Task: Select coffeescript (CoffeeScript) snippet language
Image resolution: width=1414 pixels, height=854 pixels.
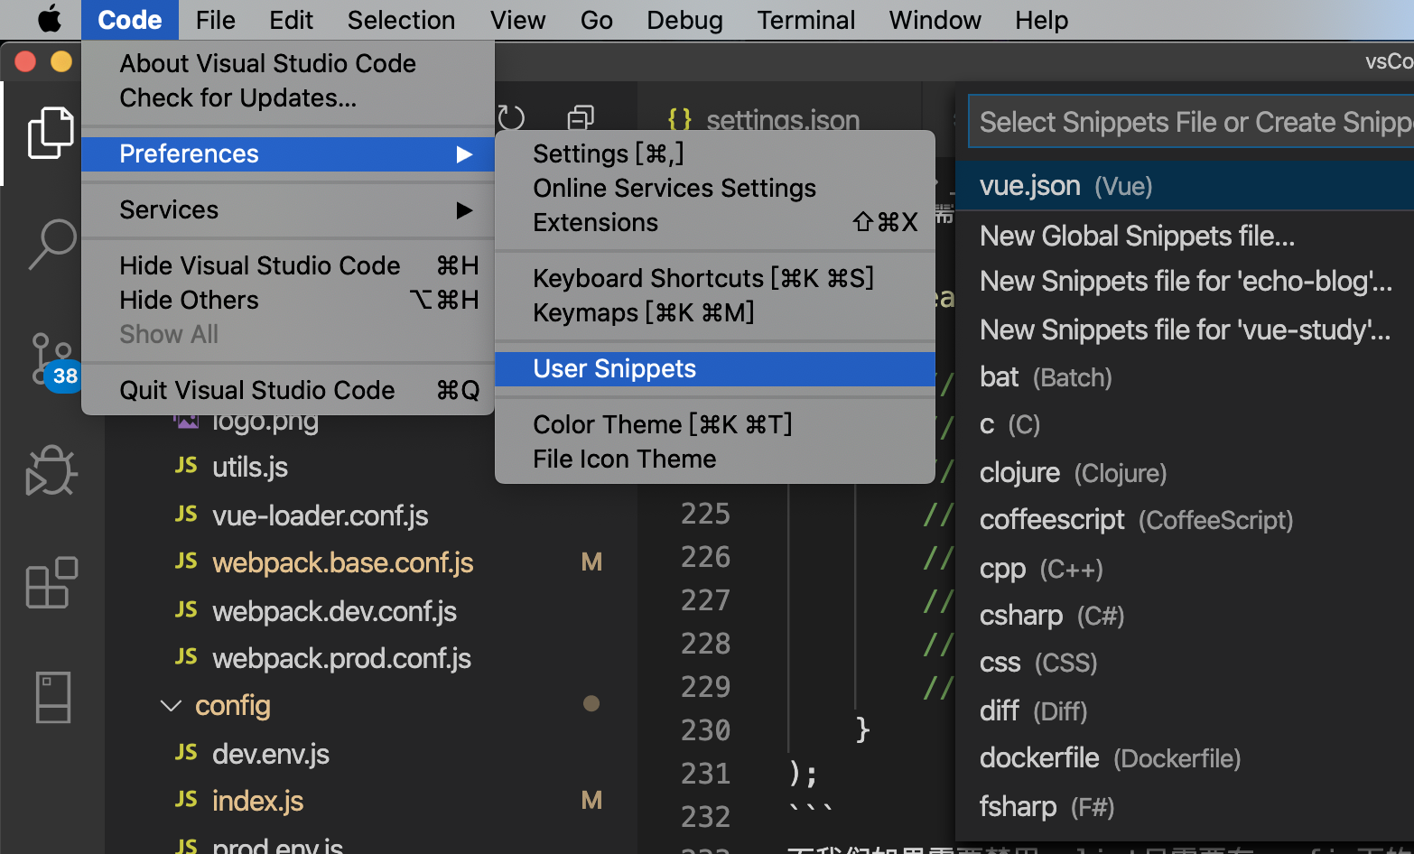Action: [1185, 520]
